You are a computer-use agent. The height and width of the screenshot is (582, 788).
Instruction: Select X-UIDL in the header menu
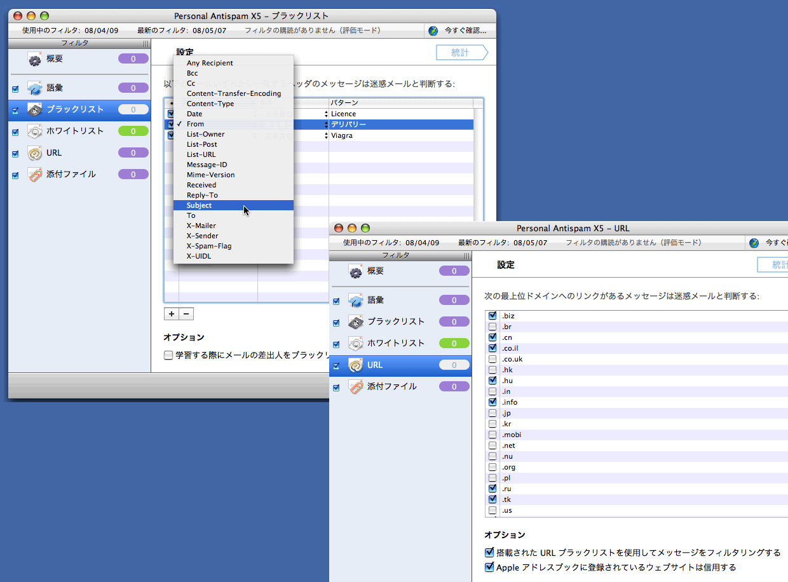[233, 256]
